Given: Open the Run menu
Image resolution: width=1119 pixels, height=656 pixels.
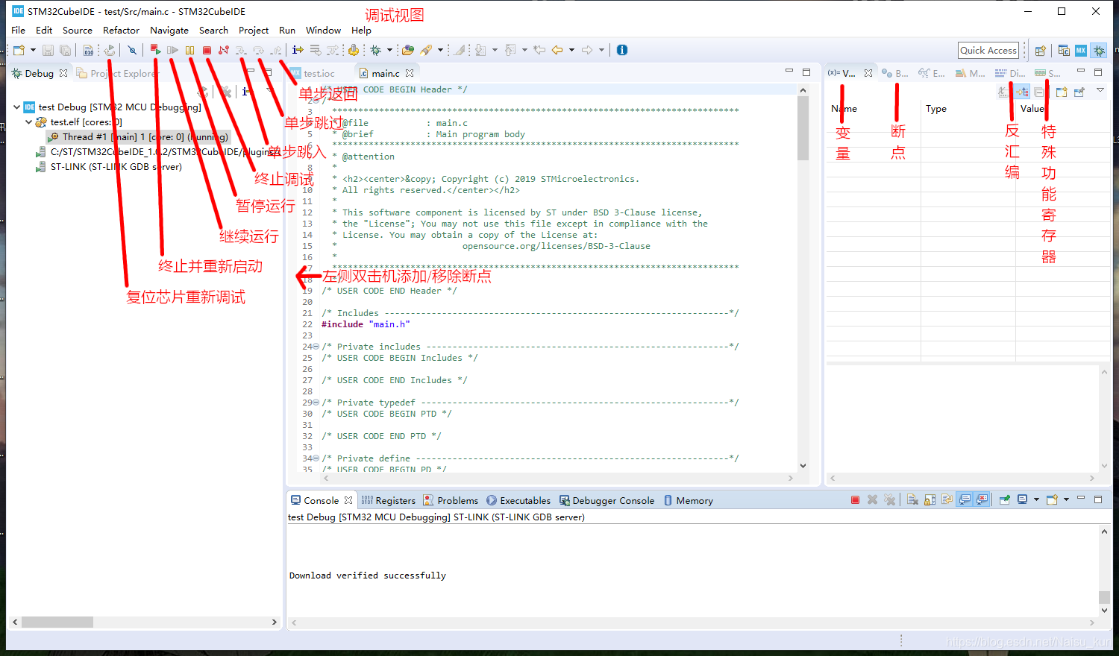Looking at the screenshot, I should [287, 31].
